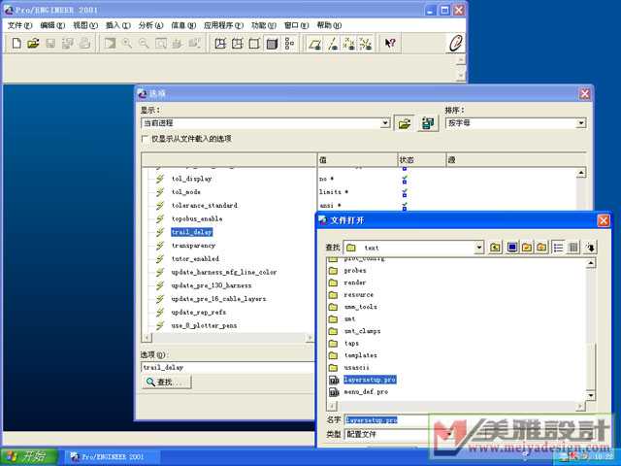Open the 文件 menu
Image resolution: width=621 pixels, height=466 pixels.
click(19, 25)
